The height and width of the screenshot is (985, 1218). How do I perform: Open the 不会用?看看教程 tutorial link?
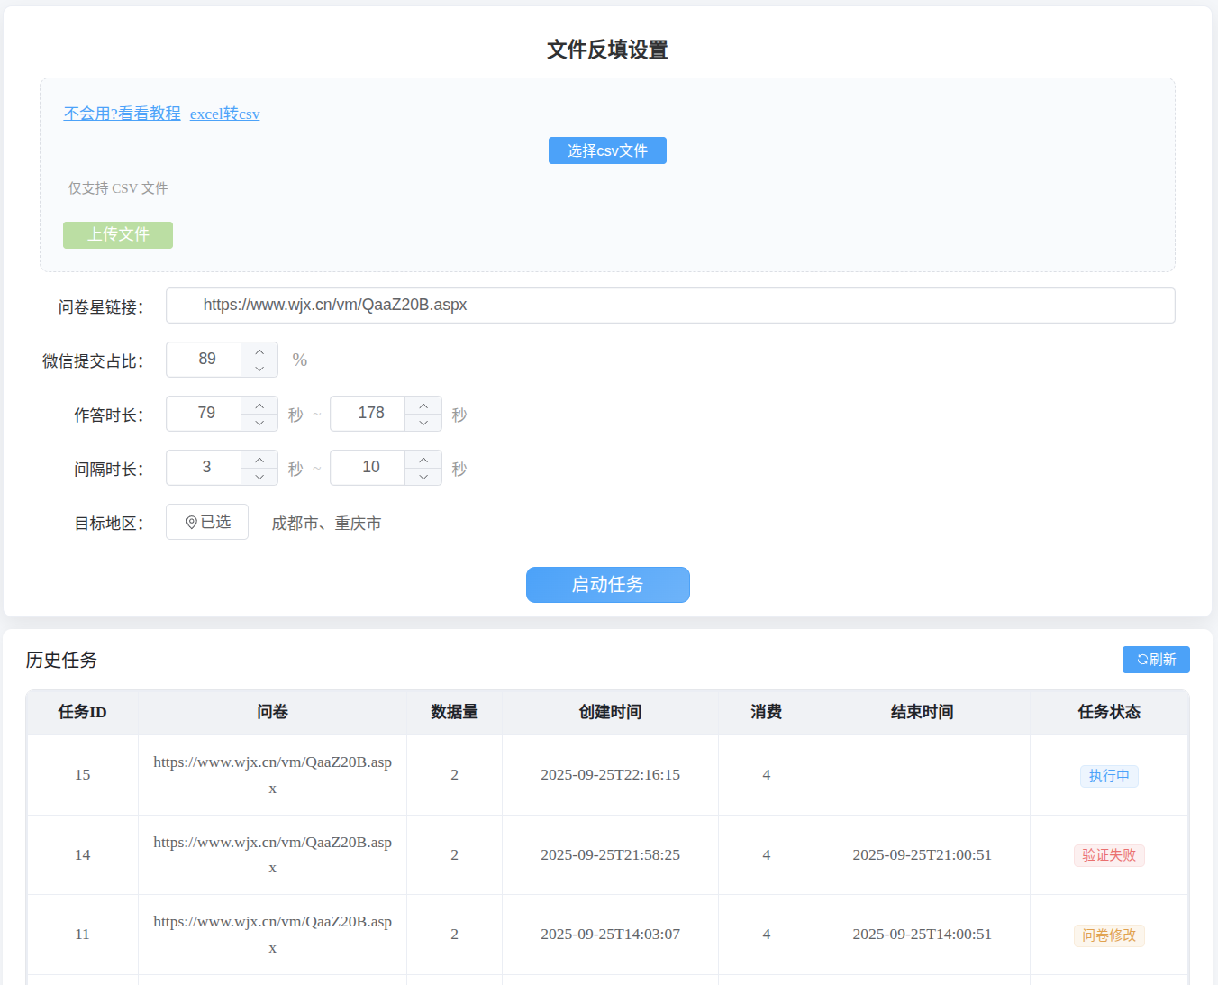click(x=122, y=114)
